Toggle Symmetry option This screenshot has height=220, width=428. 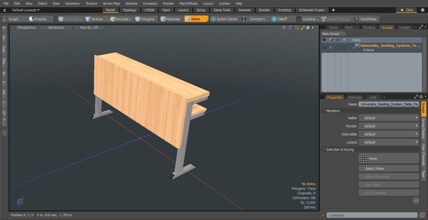click(255, 19)
